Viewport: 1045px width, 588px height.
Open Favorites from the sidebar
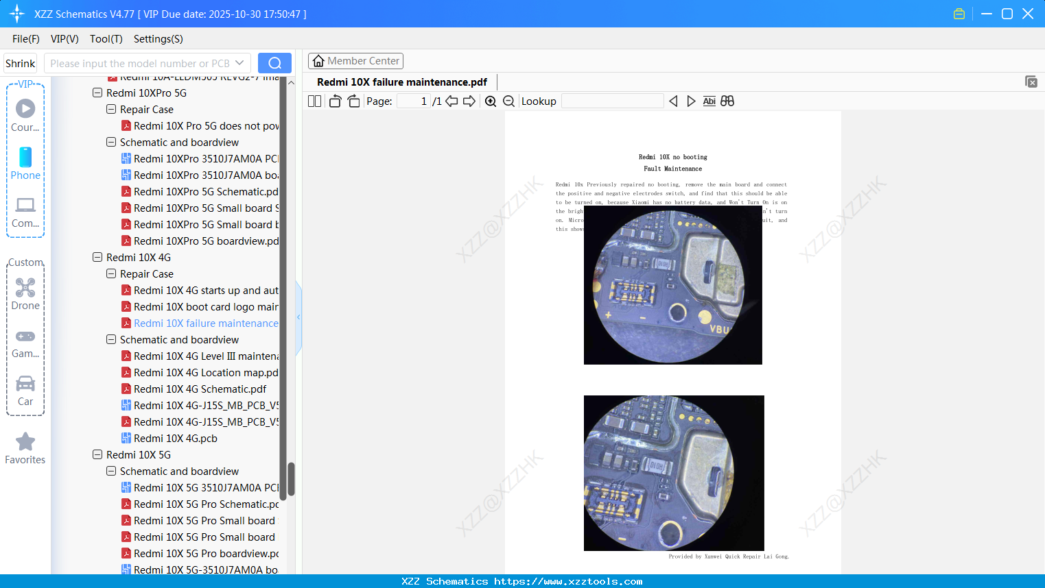[25, 448]
